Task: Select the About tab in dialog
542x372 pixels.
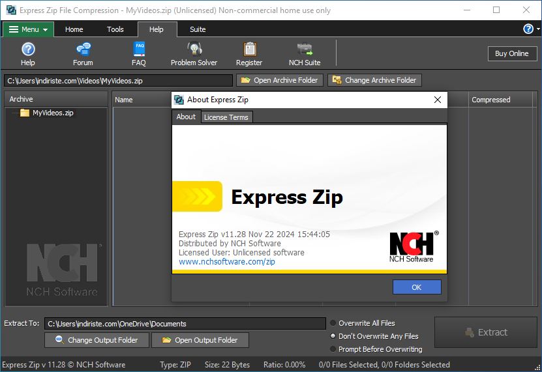Action: [186, 117]
